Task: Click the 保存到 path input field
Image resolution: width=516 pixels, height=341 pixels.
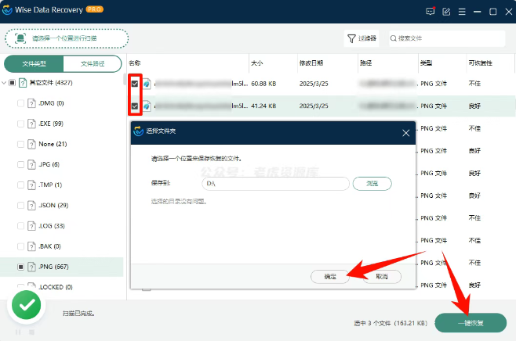Action: click(274, 183)
